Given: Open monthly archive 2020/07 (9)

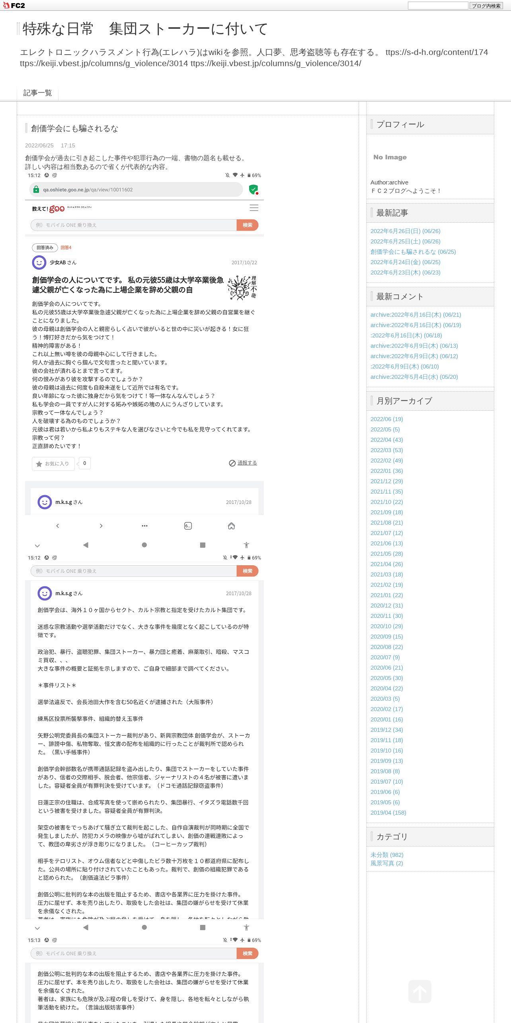Looking at the screenshot, I should pos(385,657).
